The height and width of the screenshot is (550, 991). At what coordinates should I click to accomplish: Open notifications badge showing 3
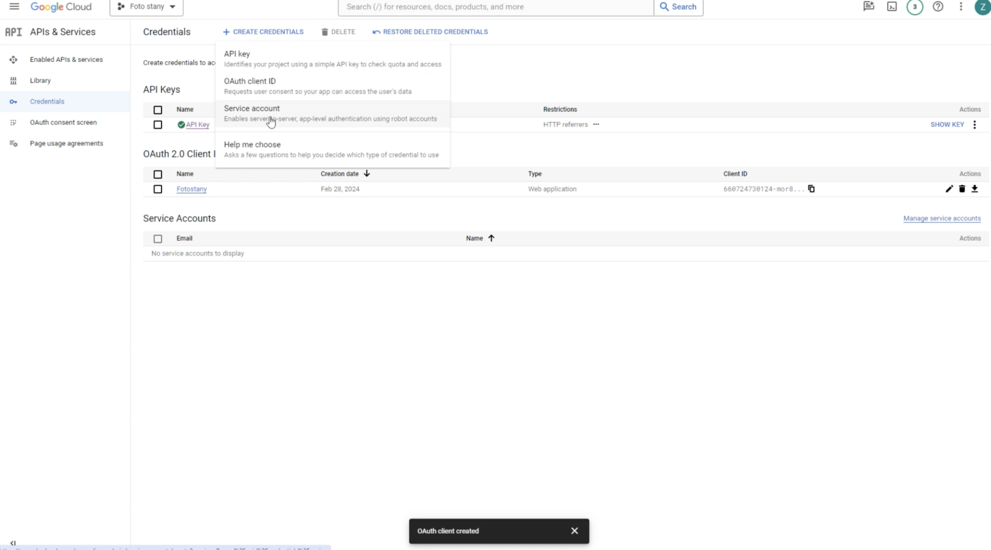(x=915, y=7)
